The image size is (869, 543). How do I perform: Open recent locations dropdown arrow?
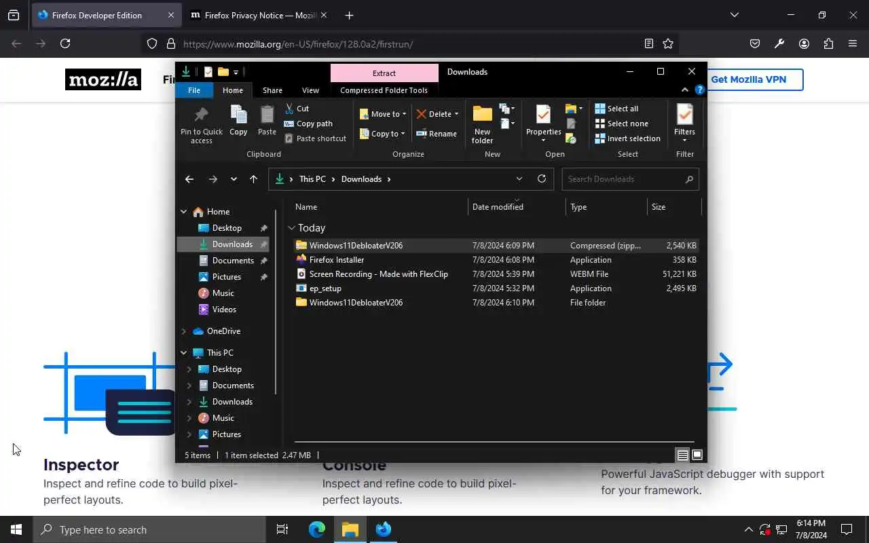[x=234, y=179]
